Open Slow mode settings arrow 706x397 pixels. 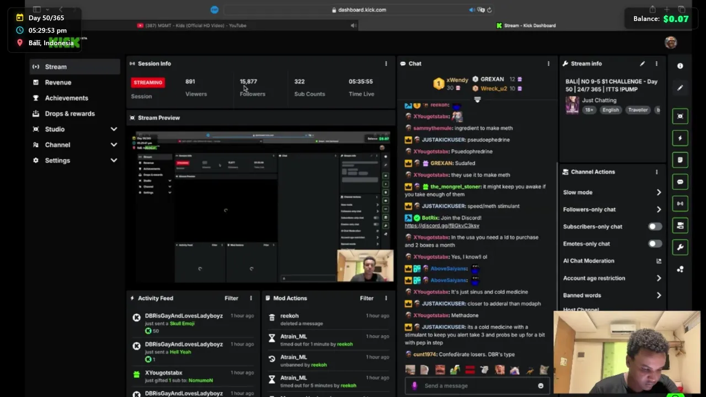pos(659,192)
